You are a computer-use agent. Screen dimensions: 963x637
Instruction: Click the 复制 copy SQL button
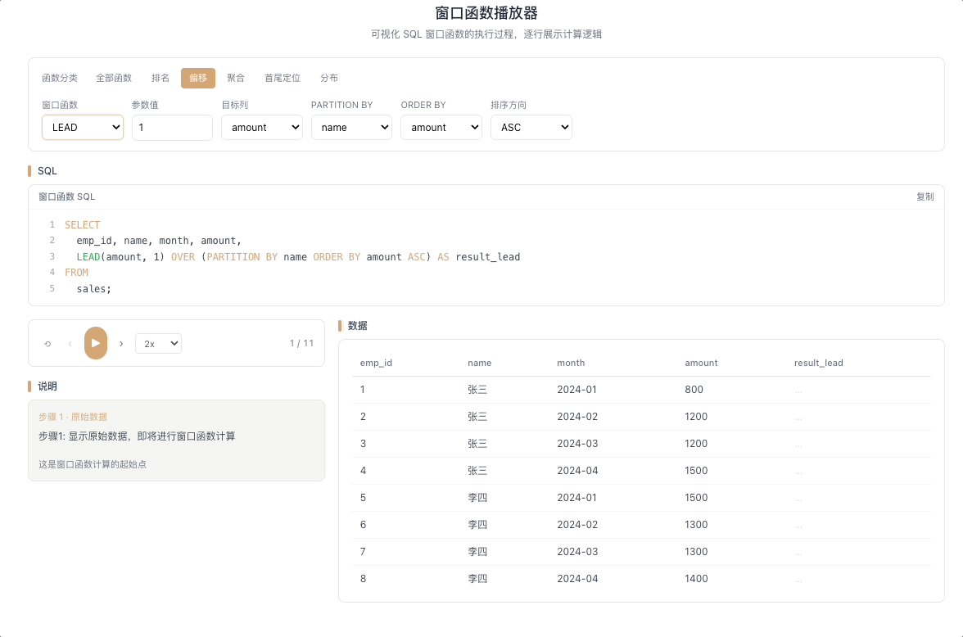(x=925, y=197)
